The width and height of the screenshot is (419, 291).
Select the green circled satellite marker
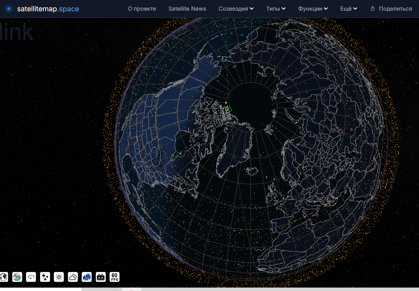click(230, 109)
